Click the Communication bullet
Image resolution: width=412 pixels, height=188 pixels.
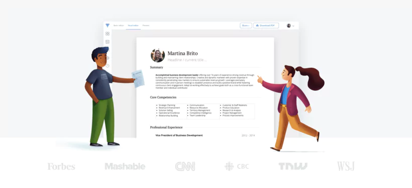click(x=197, y=105)
